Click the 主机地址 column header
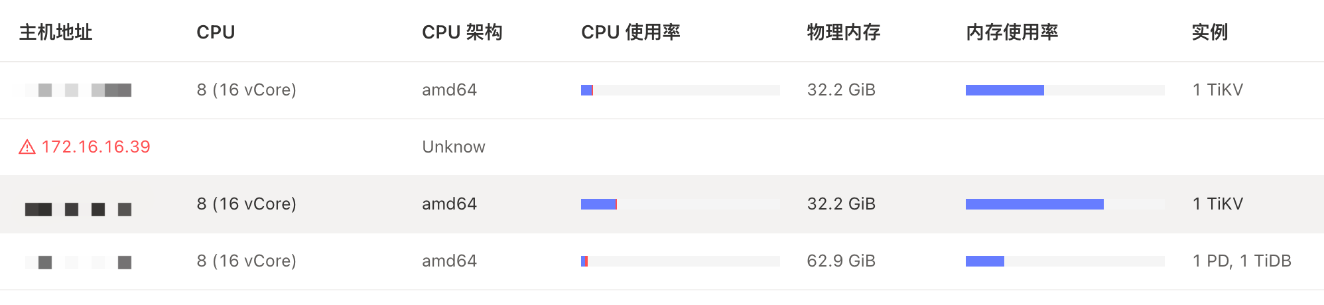The width and height of the screenshot is (1324, 305). point(56,32)
